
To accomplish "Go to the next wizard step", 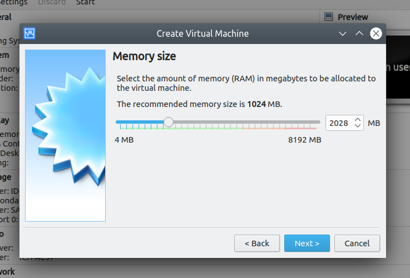I will 307,243.
